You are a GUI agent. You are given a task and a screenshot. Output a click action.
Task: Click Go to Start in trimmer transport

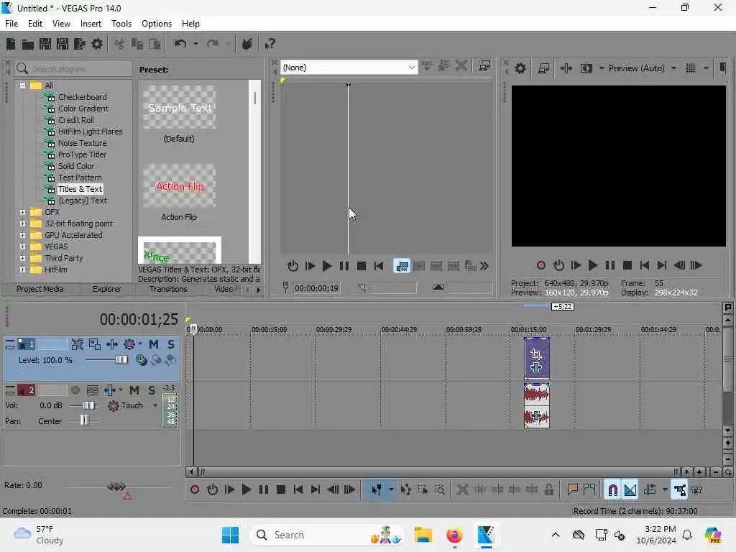tap(379, 266)
